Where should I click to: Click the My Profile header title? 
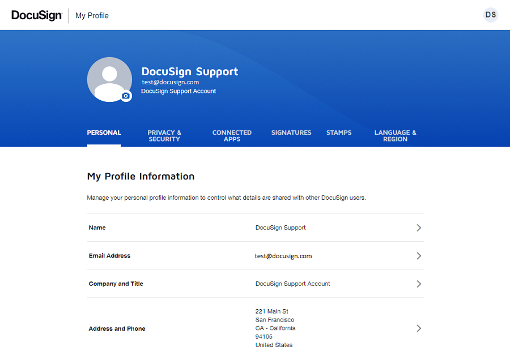click(92, 16)
